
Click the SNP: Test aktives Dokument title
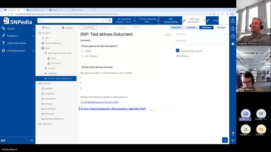pyautogui.click(x=106, y=34)
